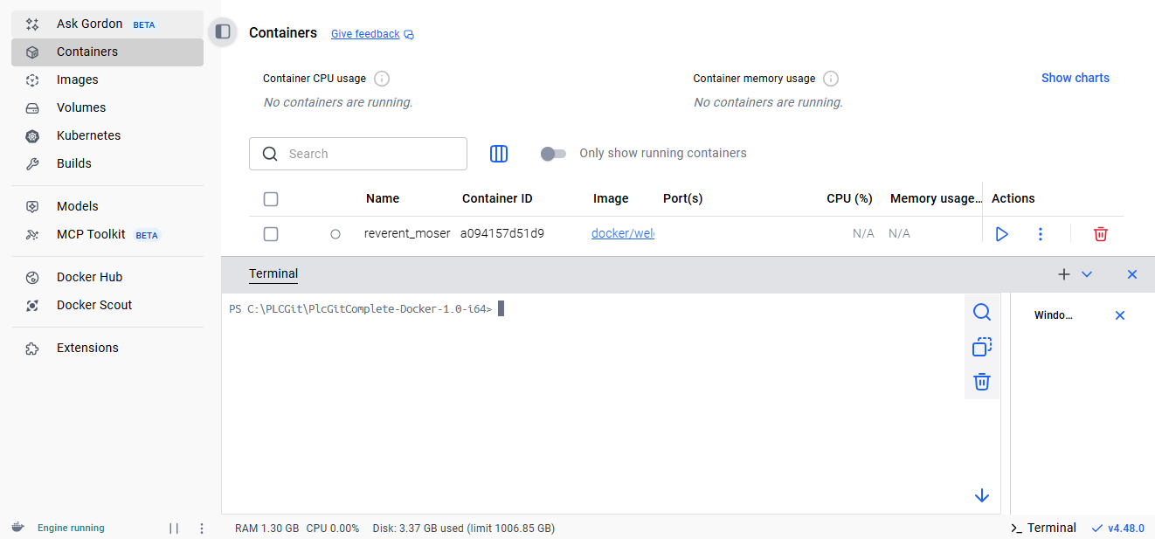The width and height of the screenshot is (1155, 539).
Task: Collapse the sidebar panel
Action: pyautogui.click(x=223, y=32)
